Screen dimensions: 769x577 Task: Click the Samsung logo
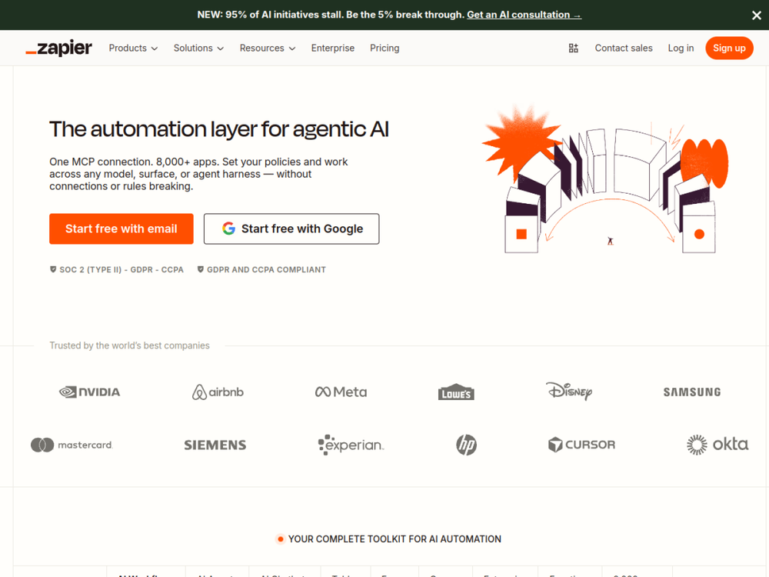tap(692, 392)
